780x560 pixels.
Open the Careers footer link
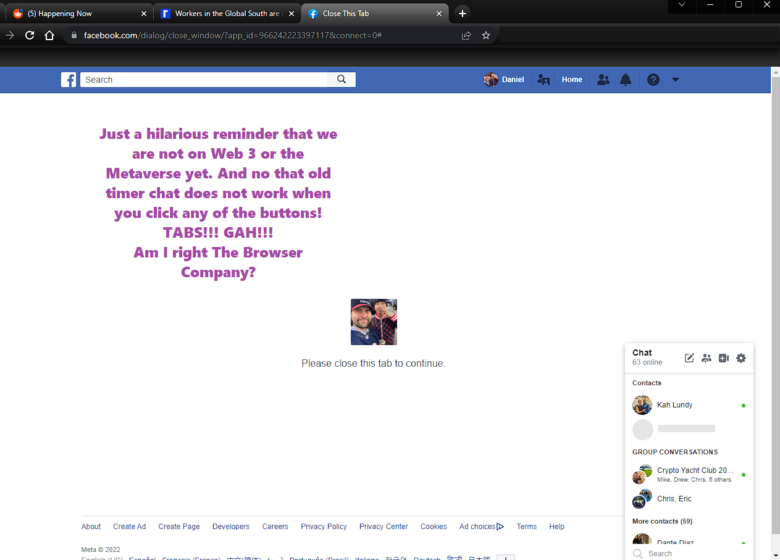[275, 527]
